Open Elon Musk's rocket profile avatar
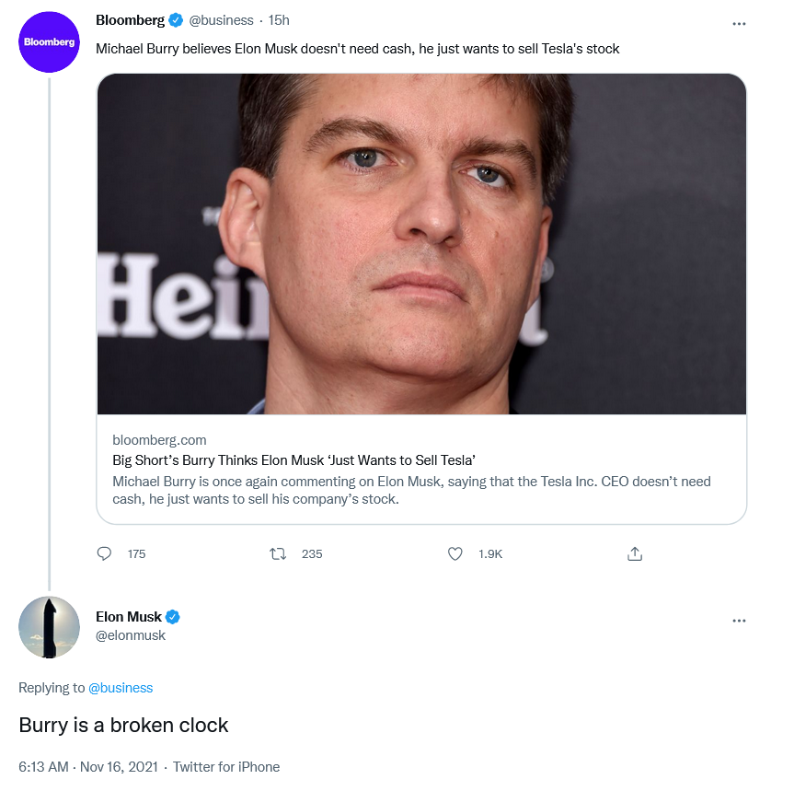 click(x=49, y=627)
